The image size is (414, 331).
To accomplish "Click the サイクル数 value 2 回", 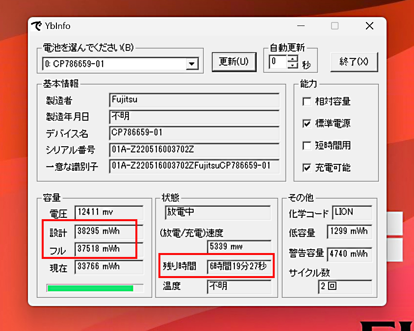I will [345, 287].
